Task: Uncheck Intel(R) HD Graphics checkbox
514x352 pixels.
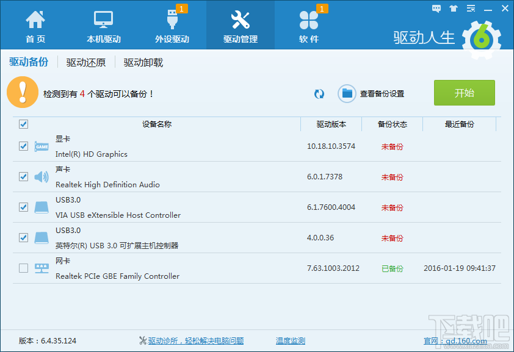Action: tap(23, 146)
